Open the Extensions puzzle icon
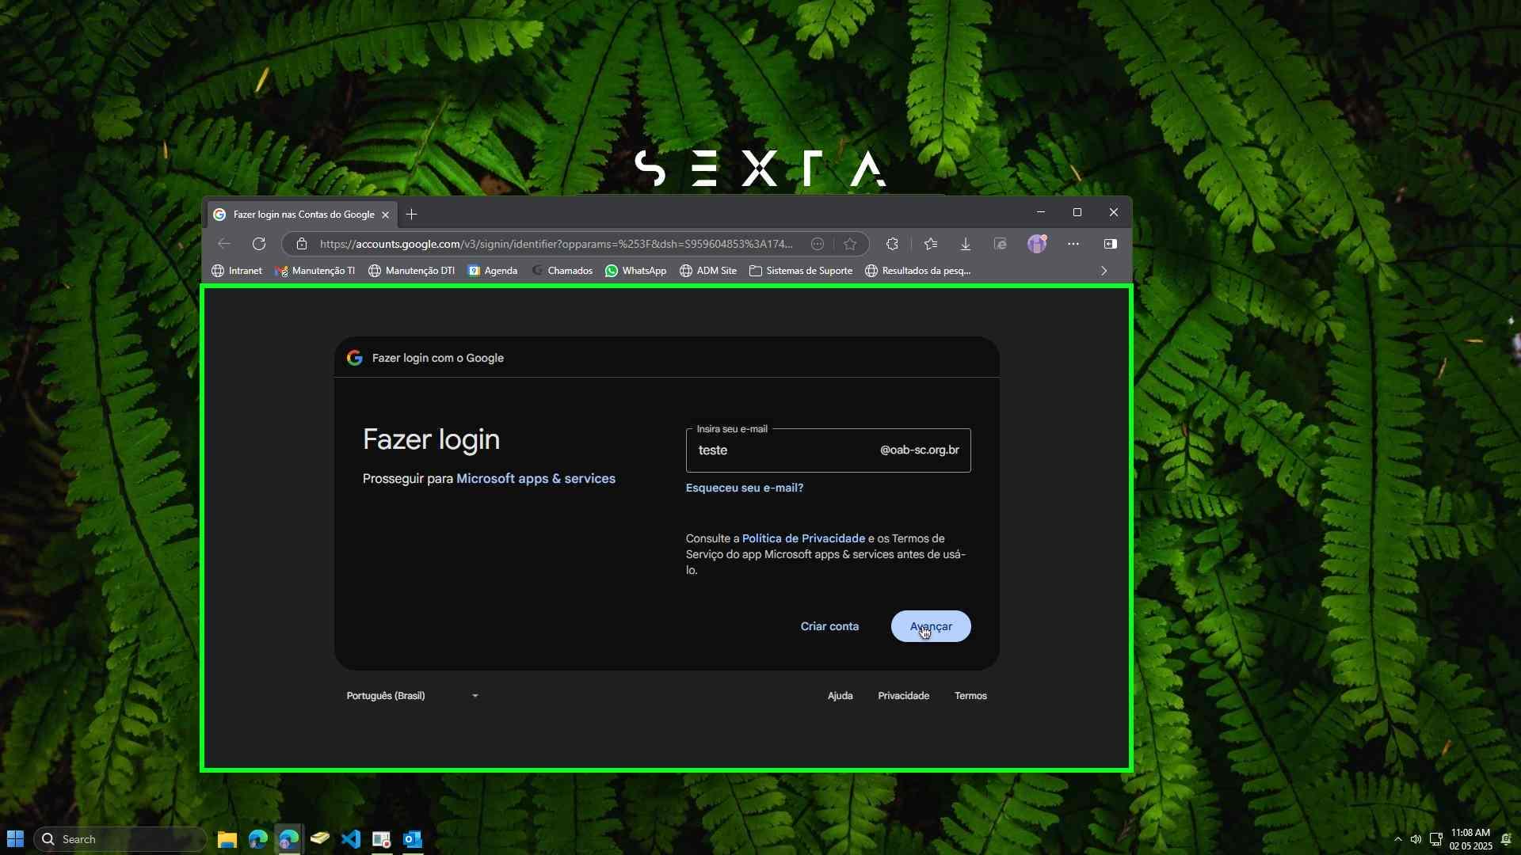This screenshot has width=1521, height=855. (x=892, y=244)
